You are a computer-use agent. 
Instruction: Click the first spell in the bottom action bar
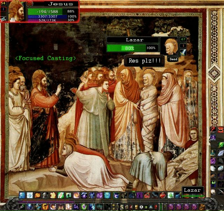[x=22, y=196]
